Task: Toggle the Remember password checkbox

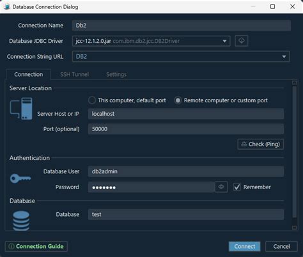Action: [237, 187]
